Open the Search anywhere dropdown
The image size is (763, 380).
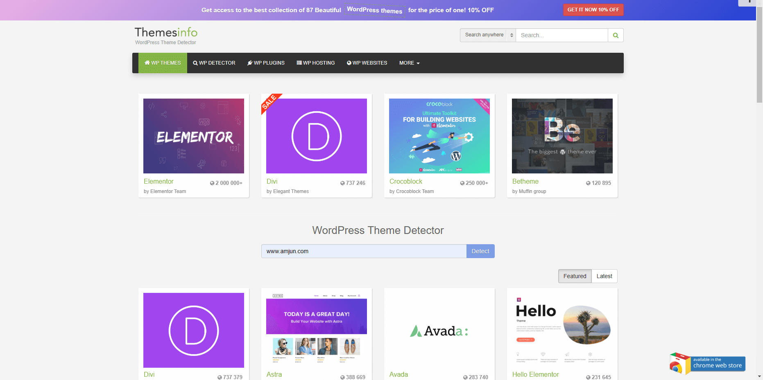coord(487,35)
